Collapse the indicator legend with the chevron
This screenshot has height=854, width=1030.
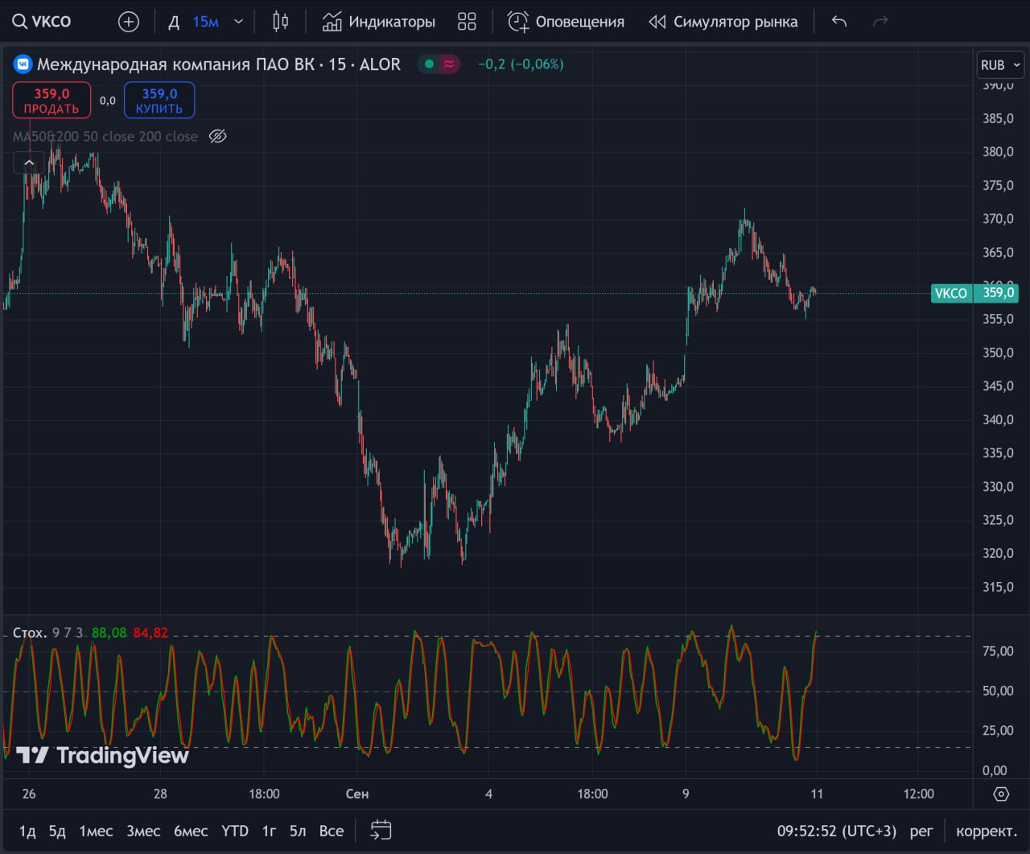pyautogui.click(x=29, y=163)
